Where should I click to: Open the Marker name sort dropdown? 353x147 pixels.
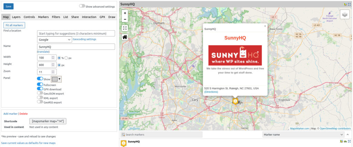303,135
